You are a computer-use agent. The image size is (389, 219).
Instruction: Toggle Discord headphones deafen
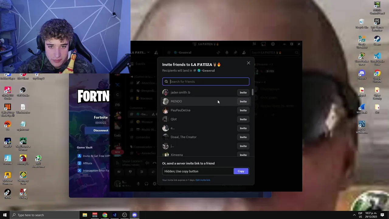[x=146, y=184]
